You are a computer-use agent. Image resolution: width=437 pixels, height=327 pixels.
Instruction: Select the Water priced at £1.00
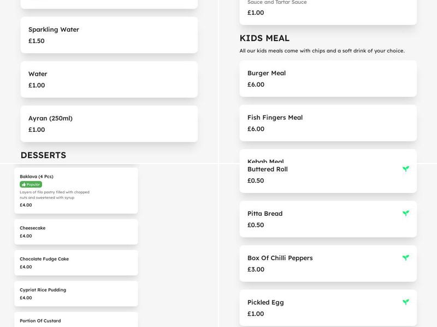point(108,79)
